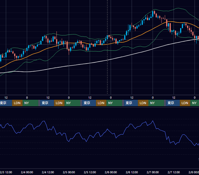
Task: Select the 東京 session block for 2/6
Action: (x=131, y=103)
